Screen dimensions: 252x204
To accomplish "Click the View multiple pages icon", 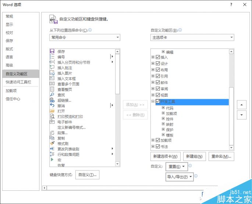I will [52, 84].
